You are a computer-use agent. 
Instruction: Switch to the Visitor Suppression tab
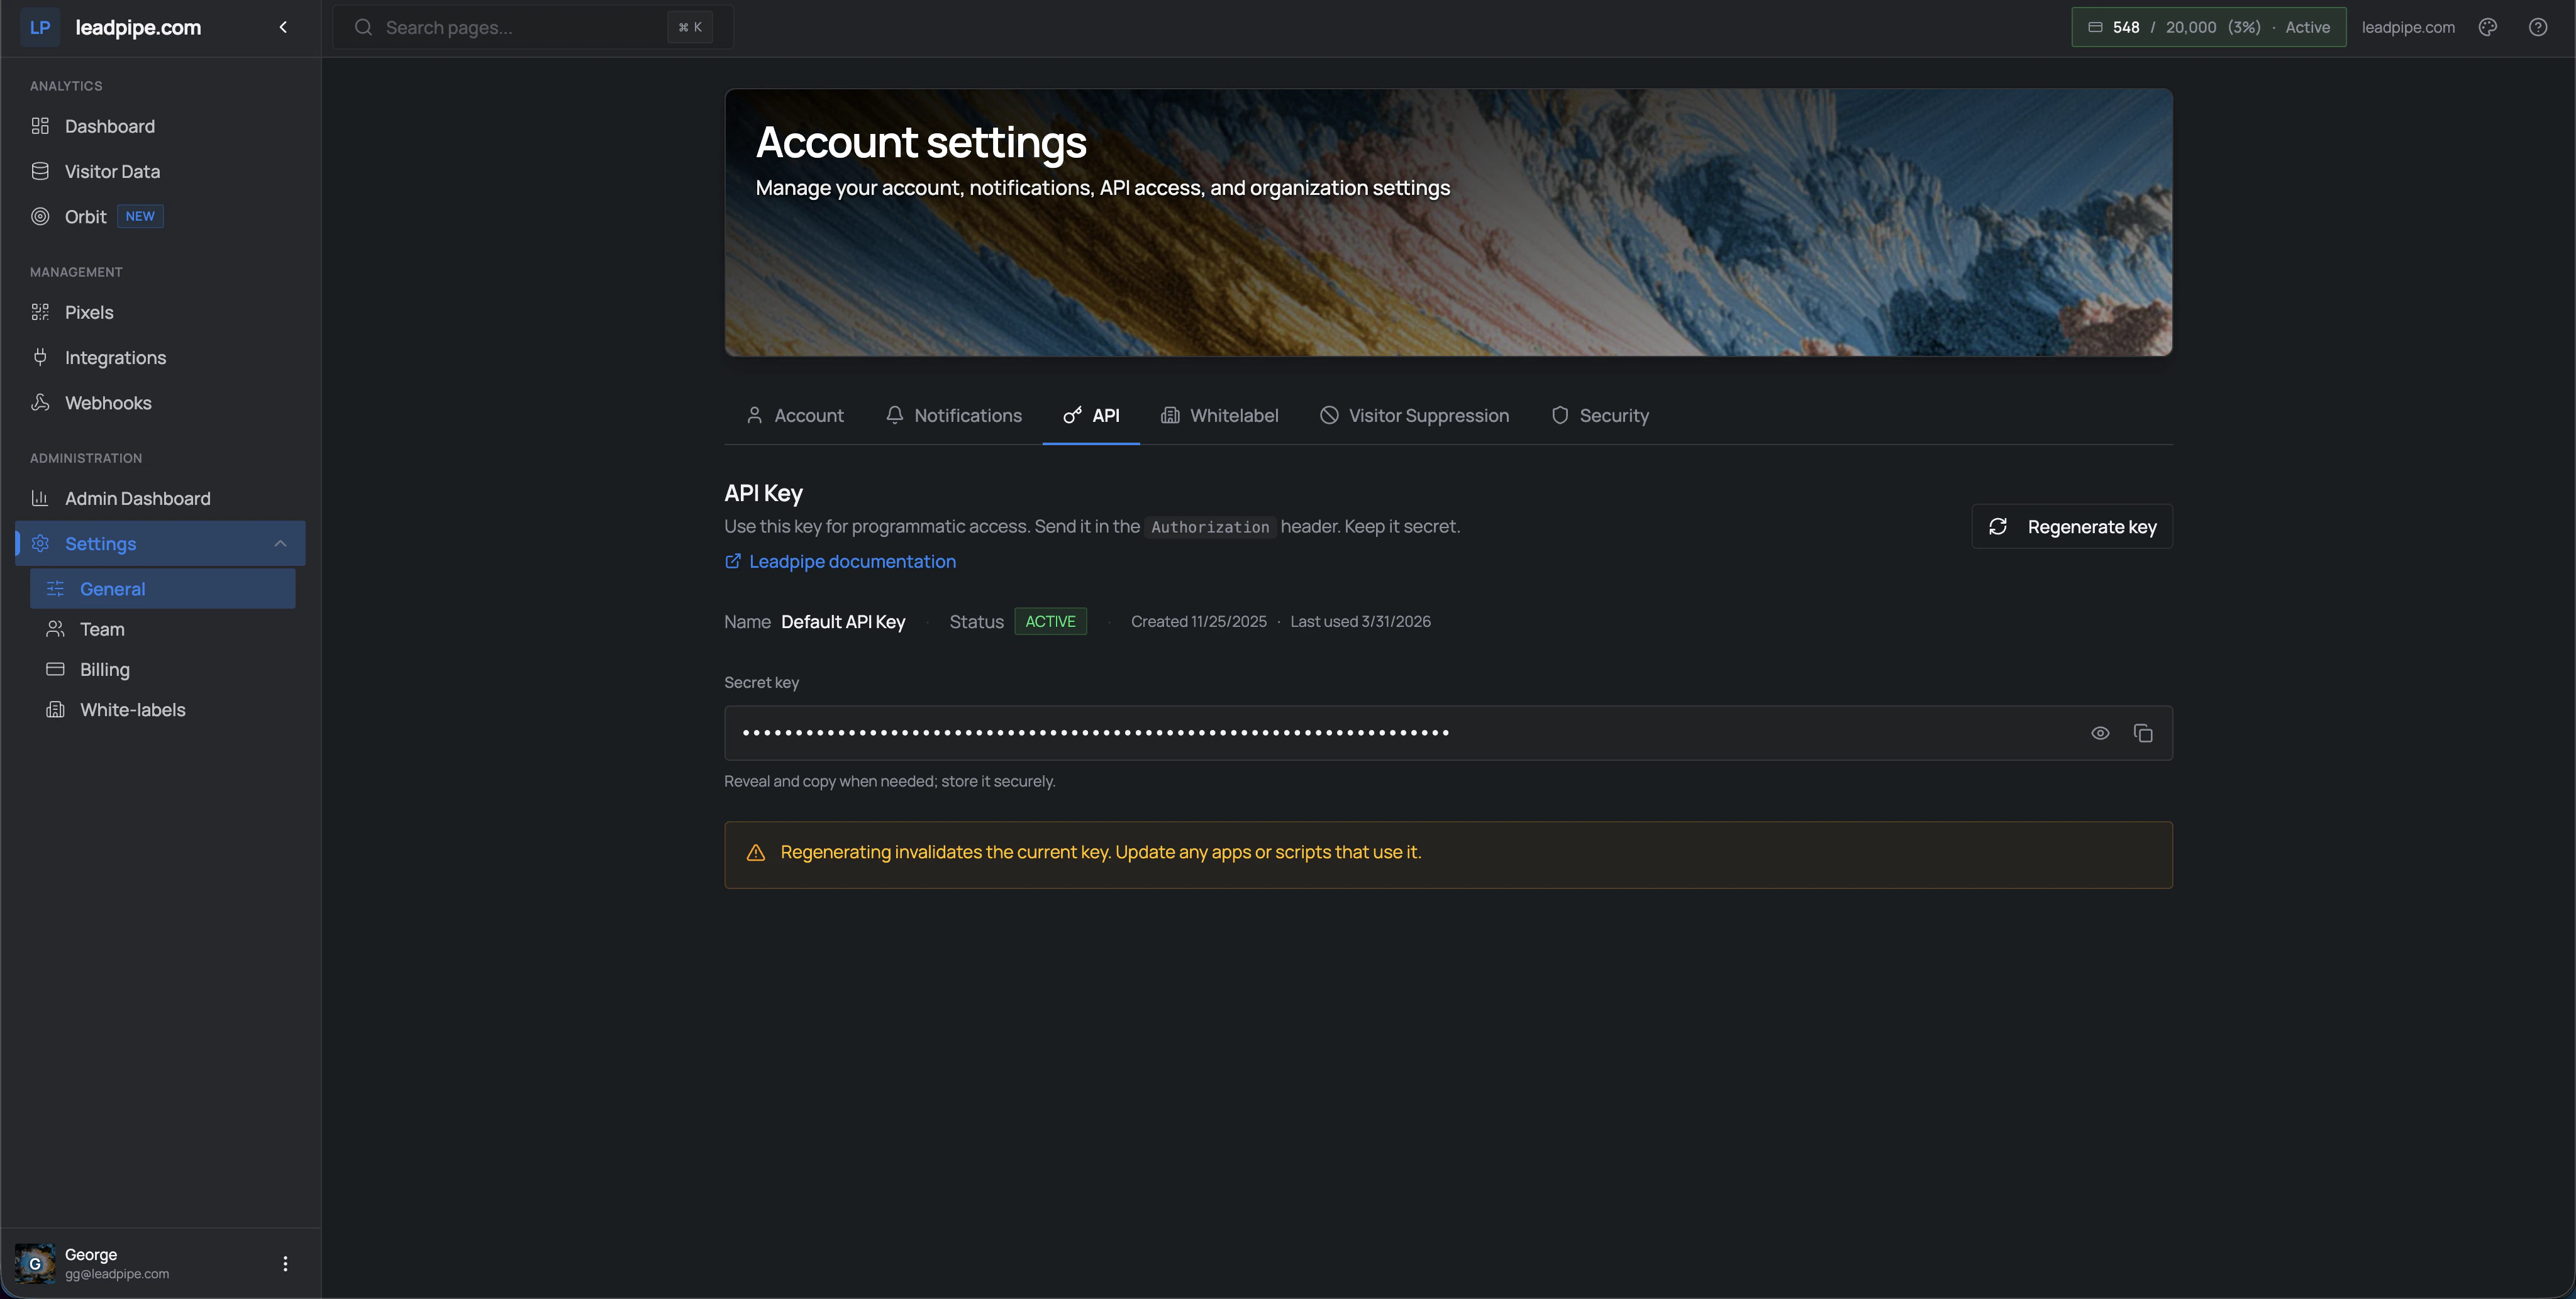[x=1414, y=415]
